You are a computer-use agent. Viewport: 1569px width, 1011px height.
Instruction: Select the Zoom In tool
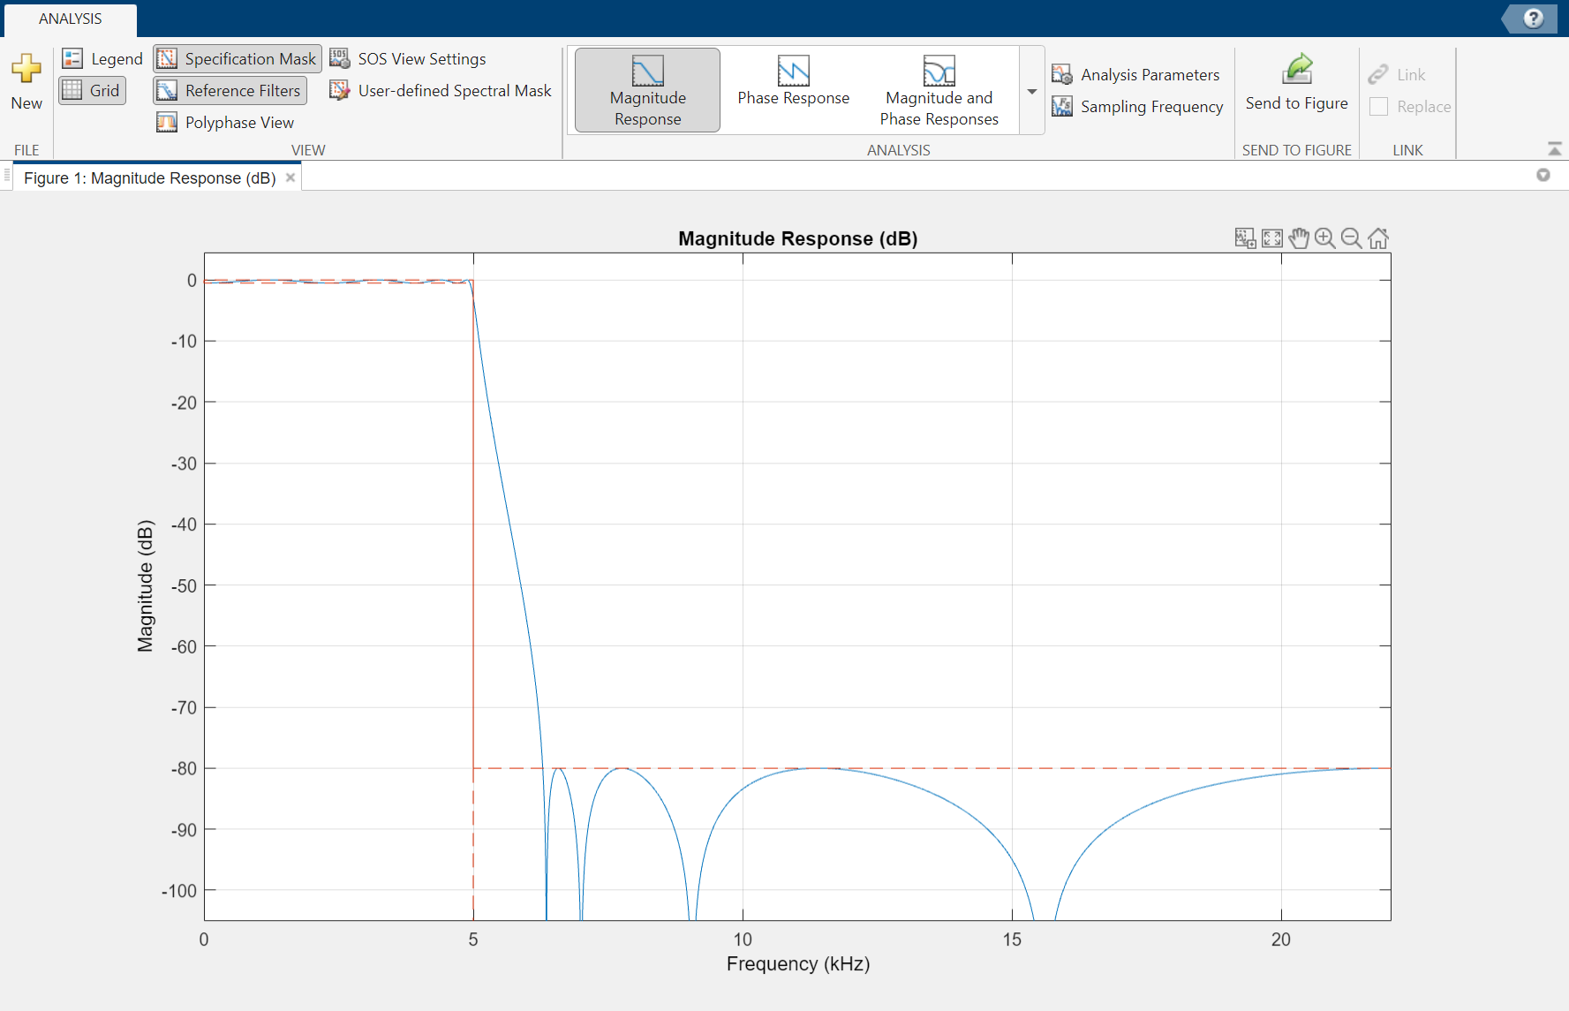(x=1324, y=238)
